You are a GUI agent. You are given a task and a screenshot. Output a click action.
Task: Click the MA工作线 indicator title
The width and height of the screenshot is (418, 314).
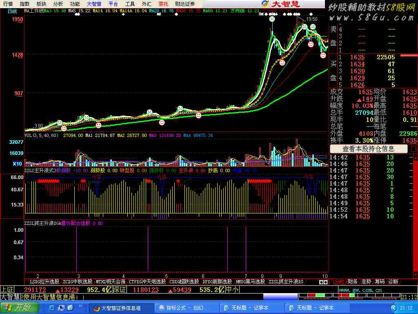[34, 11]
